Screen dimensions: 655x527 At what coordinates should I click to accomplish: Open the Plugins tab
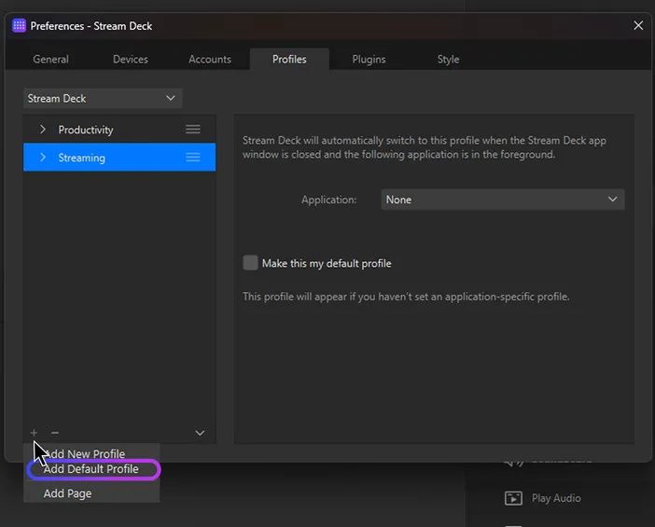tap(369, 60)
